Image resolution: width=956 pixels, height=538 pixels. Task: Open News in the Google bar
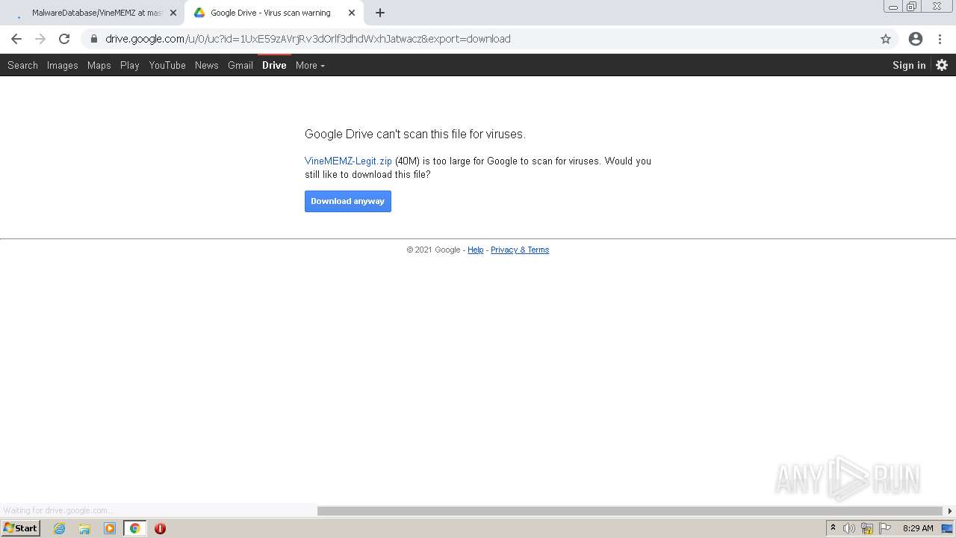[207, 65]
